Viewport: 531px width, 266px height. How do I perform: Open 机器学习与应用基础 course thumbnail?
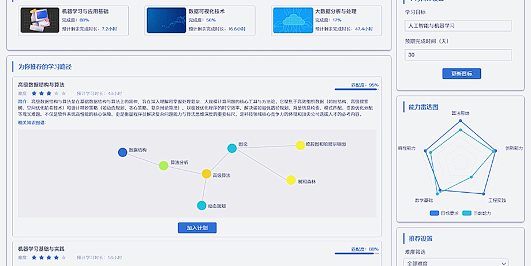coord(40,20)
